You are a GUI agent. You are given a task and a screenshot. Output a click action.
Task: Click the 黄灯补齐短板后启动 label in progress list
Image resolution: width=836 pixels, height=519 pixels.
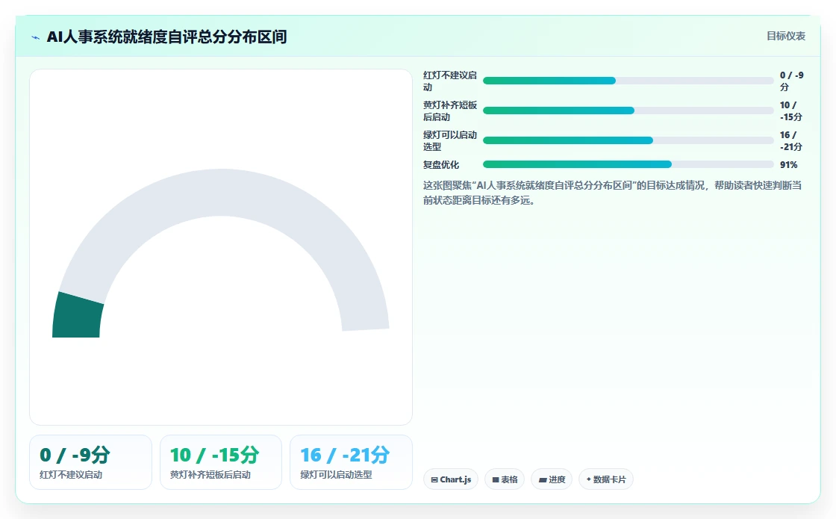pos(450,111)
